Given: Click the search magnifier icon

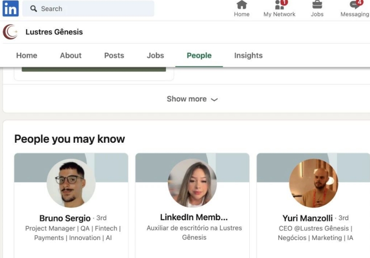Looking at the screenshot, I should click(x=33, y=9).
